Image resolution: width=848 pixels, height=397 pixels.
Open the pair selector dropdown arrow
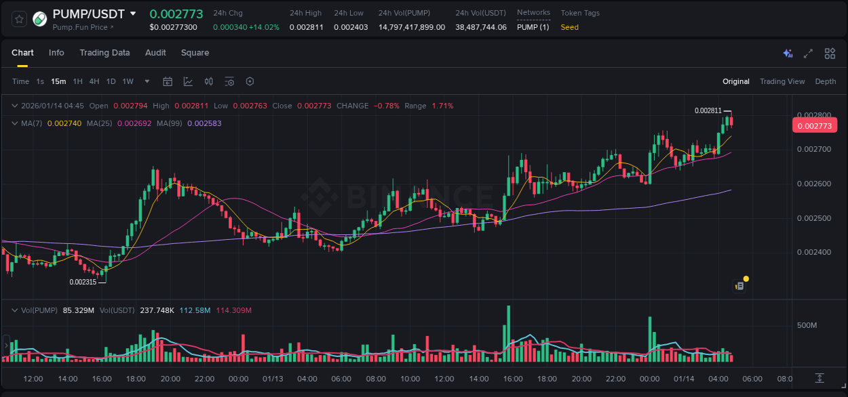[x=133, y=13]
